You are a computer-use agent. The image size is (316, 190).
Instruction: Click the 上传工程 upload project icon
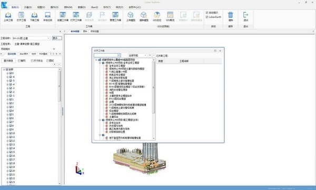pos(8,16)
